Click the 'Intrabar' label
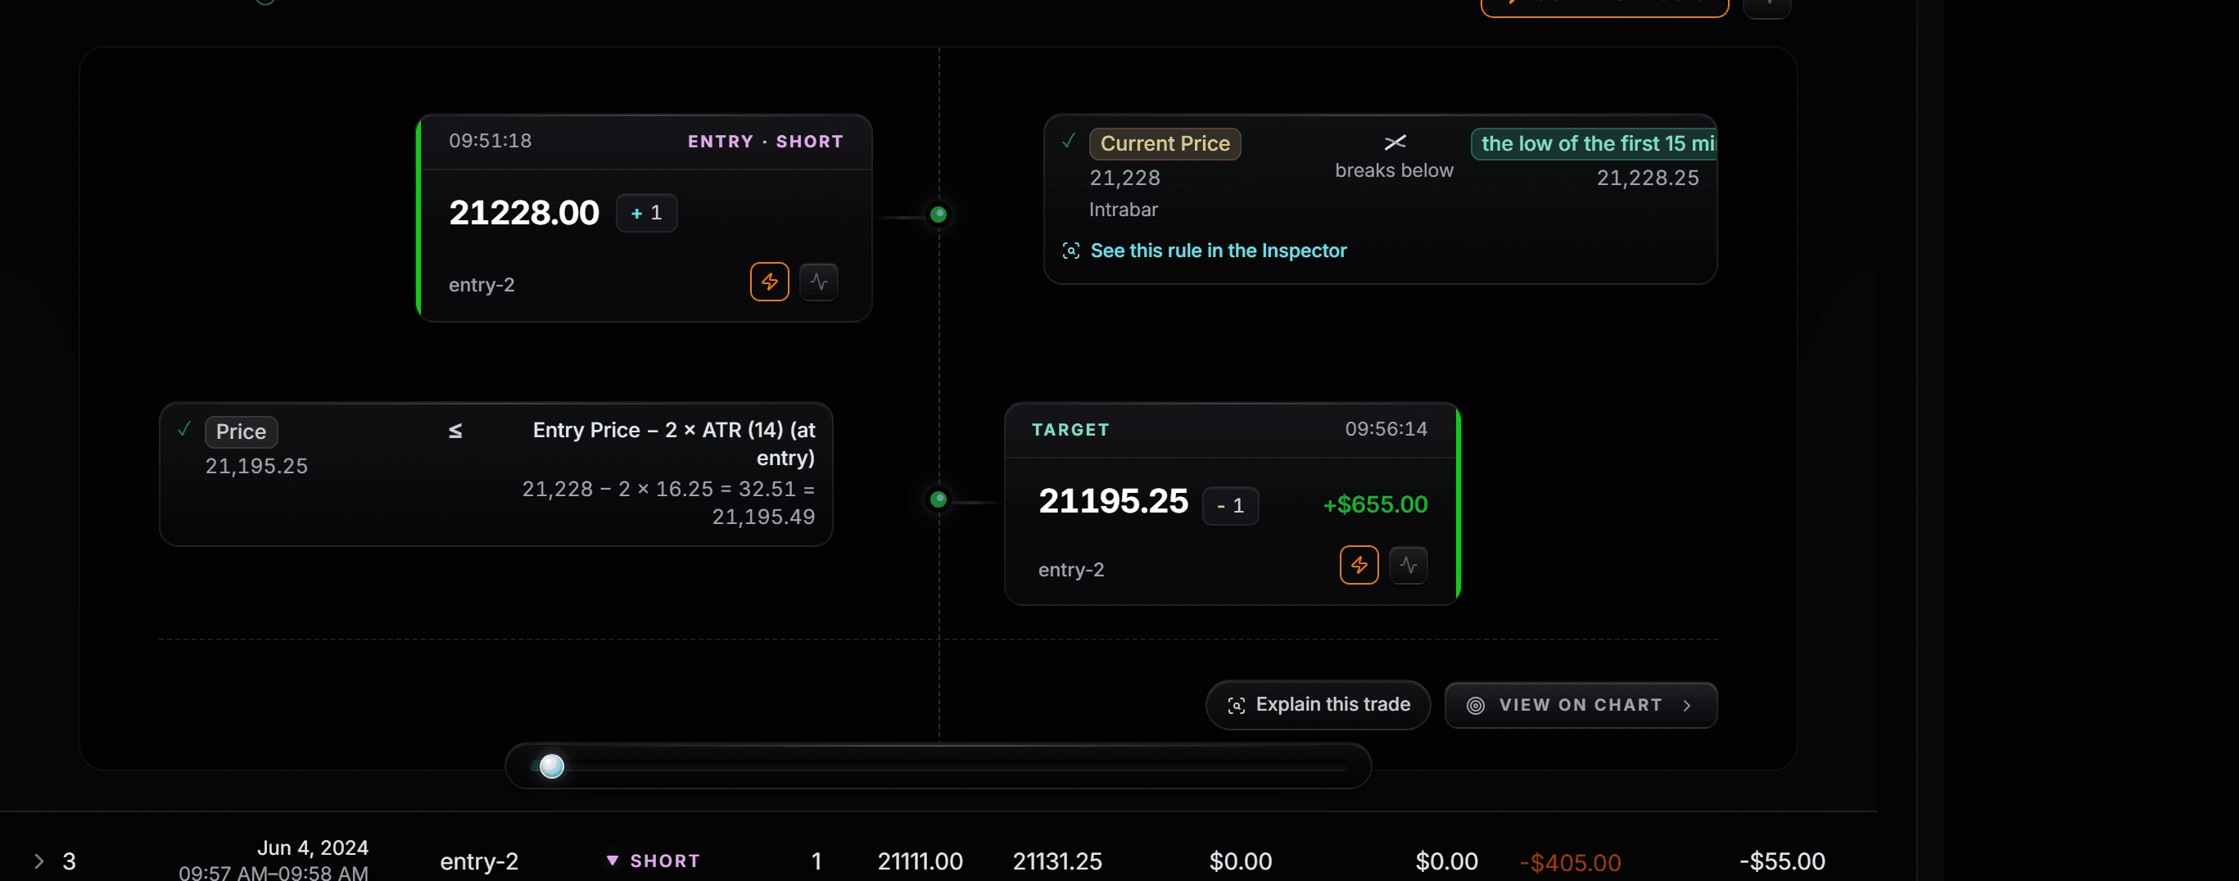 pyautogui.click(x=1123, y=210)
